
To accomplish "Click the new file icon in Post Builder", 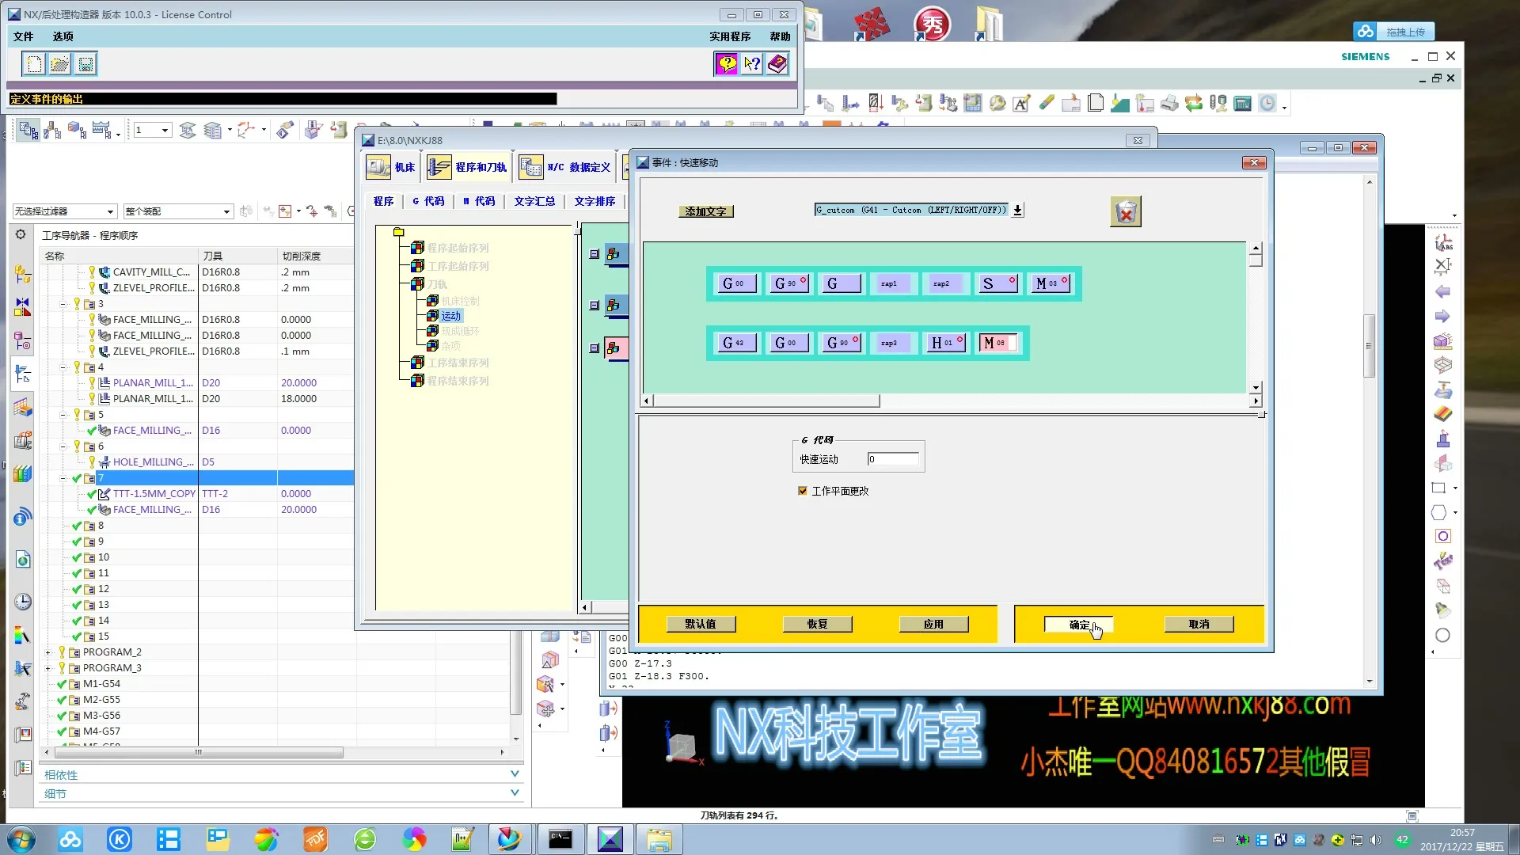I will coord(34,64).
